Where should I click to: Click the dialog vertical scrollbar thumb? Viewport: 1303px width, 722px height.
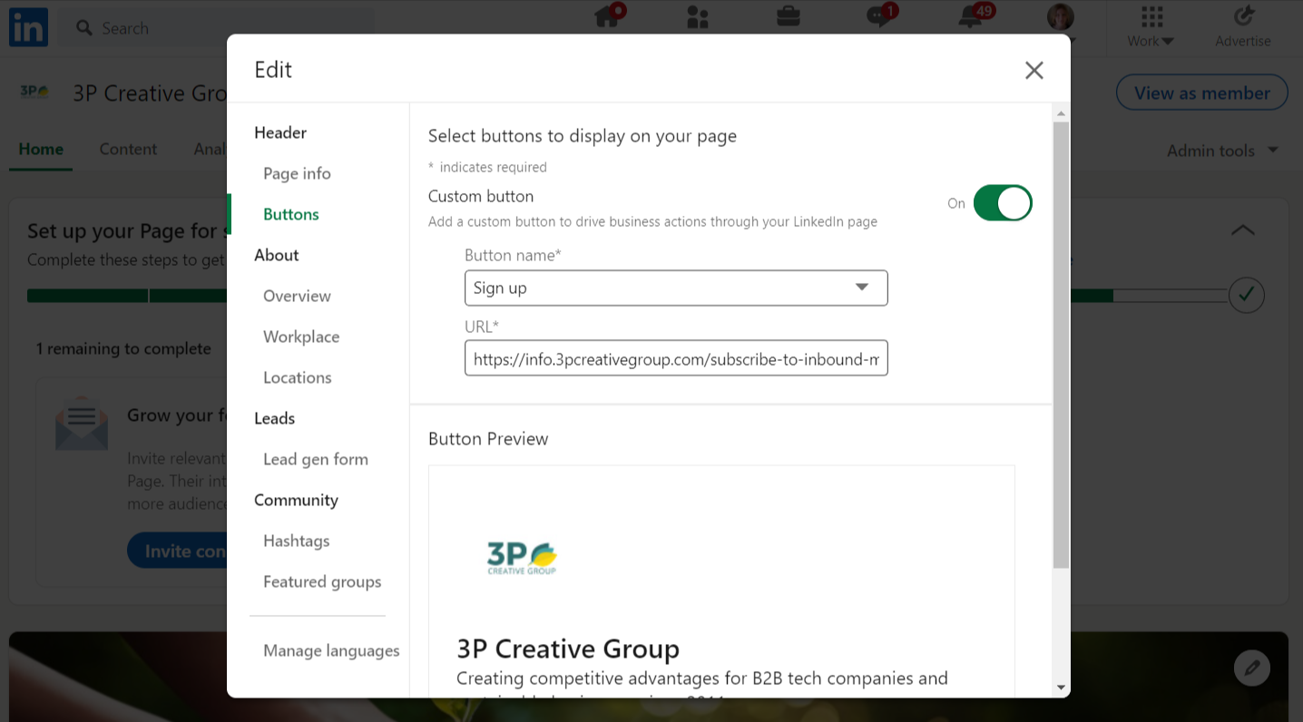pyautogui.click(x=1061, y=345)
